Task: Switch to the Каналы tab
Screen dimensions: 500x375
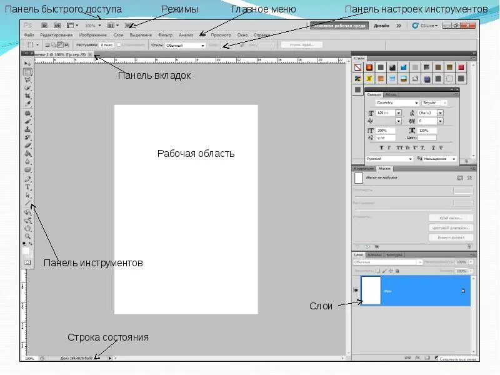Action: click(374, 254)
